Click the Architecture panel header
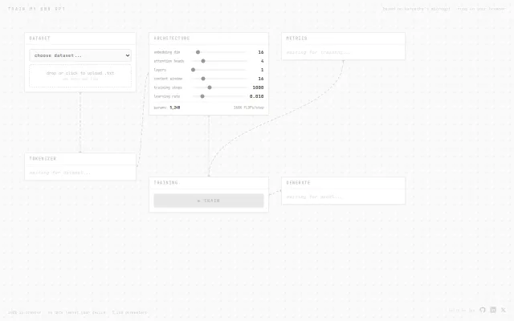This screenshot has width=514, height=321. (x=209, y=39)
